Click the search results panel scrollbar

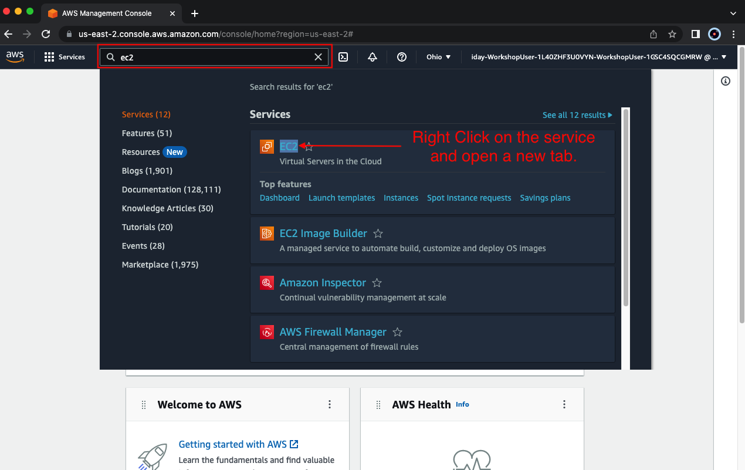tap(626, 207)
